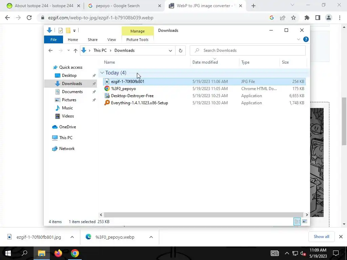The width and height of the screenshot is (347, 260).
Task: Switch to the Home ribbon tab
Action: coord(73,40)
